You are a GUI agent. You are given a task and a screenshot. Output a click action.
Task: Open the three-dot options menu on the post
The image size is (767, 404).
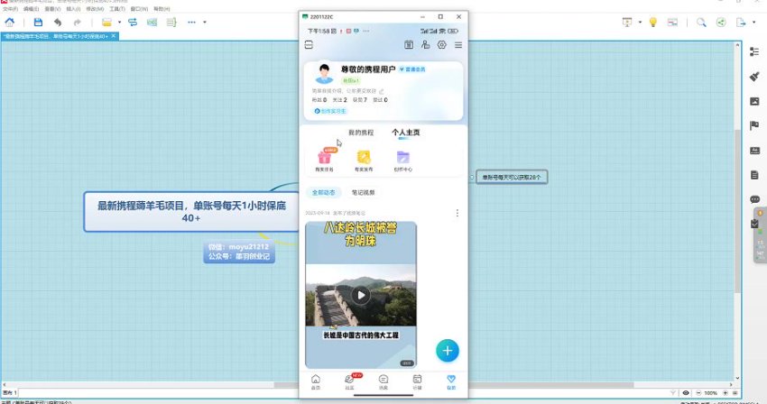click(x=457, y=213)
